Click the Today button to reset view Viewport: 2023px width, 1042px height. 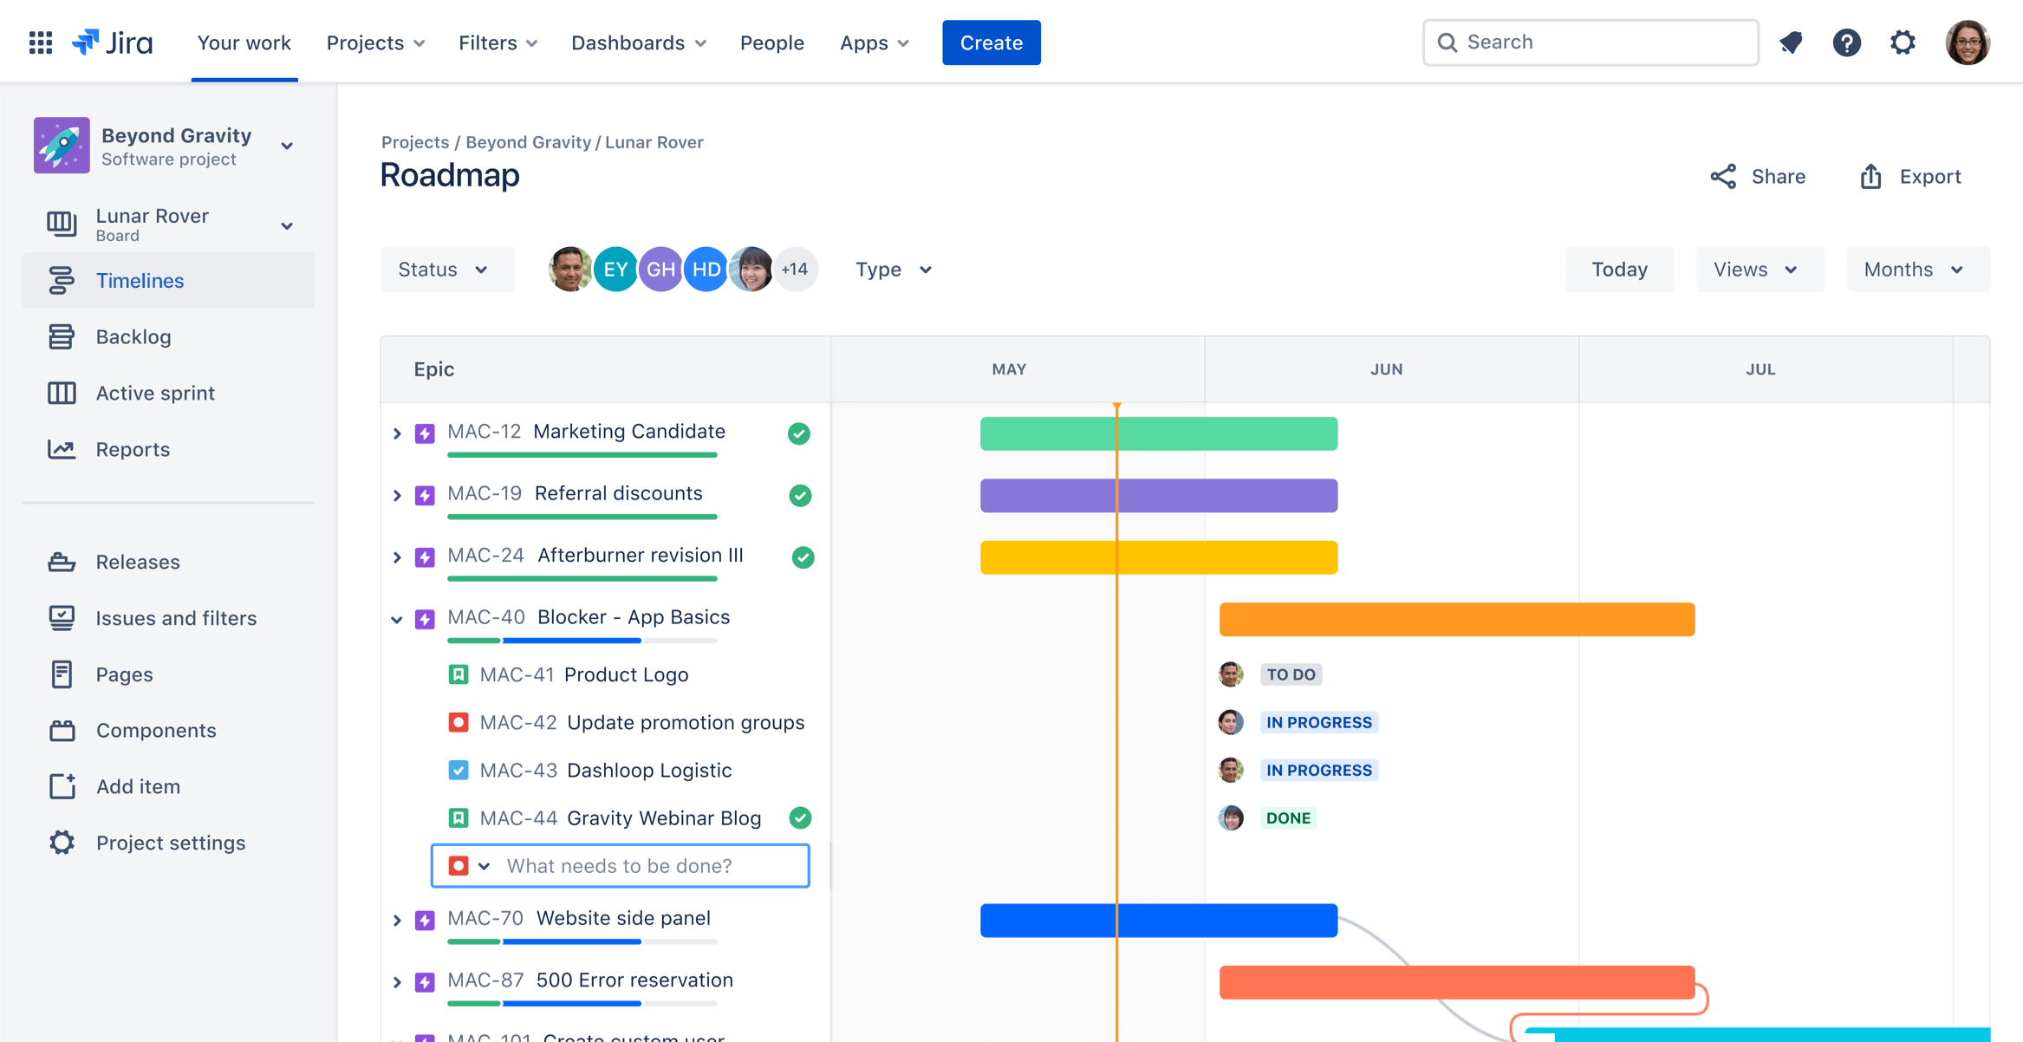1621,269
